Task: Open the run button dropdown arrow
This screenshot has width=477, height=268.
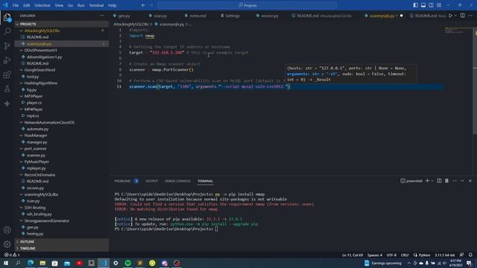Action: coord(455,16)
